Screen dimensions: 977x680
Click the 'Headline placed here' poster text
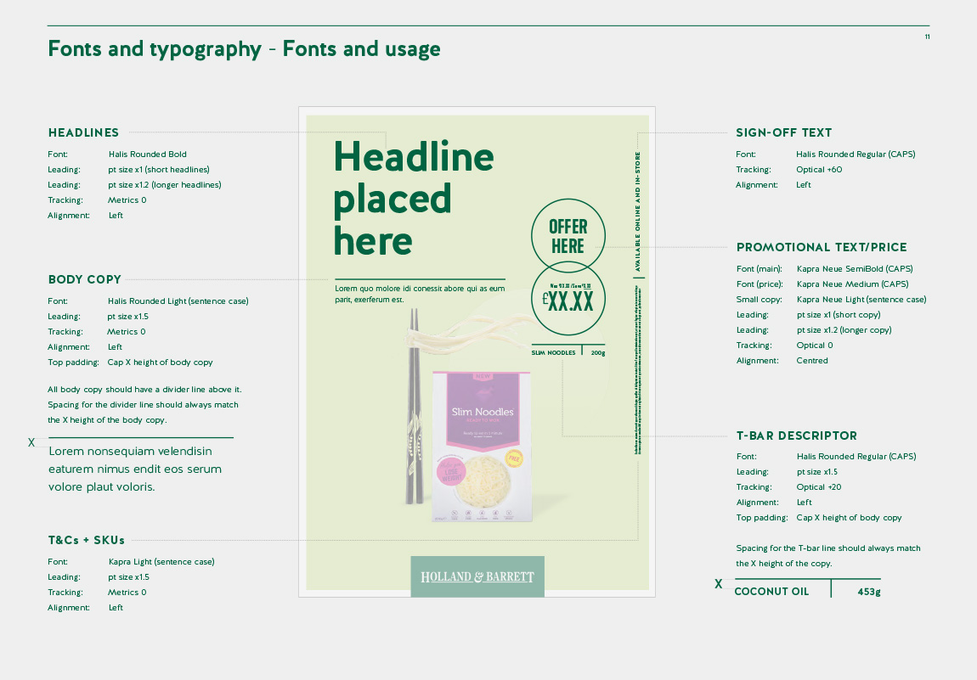click(413, 199)
